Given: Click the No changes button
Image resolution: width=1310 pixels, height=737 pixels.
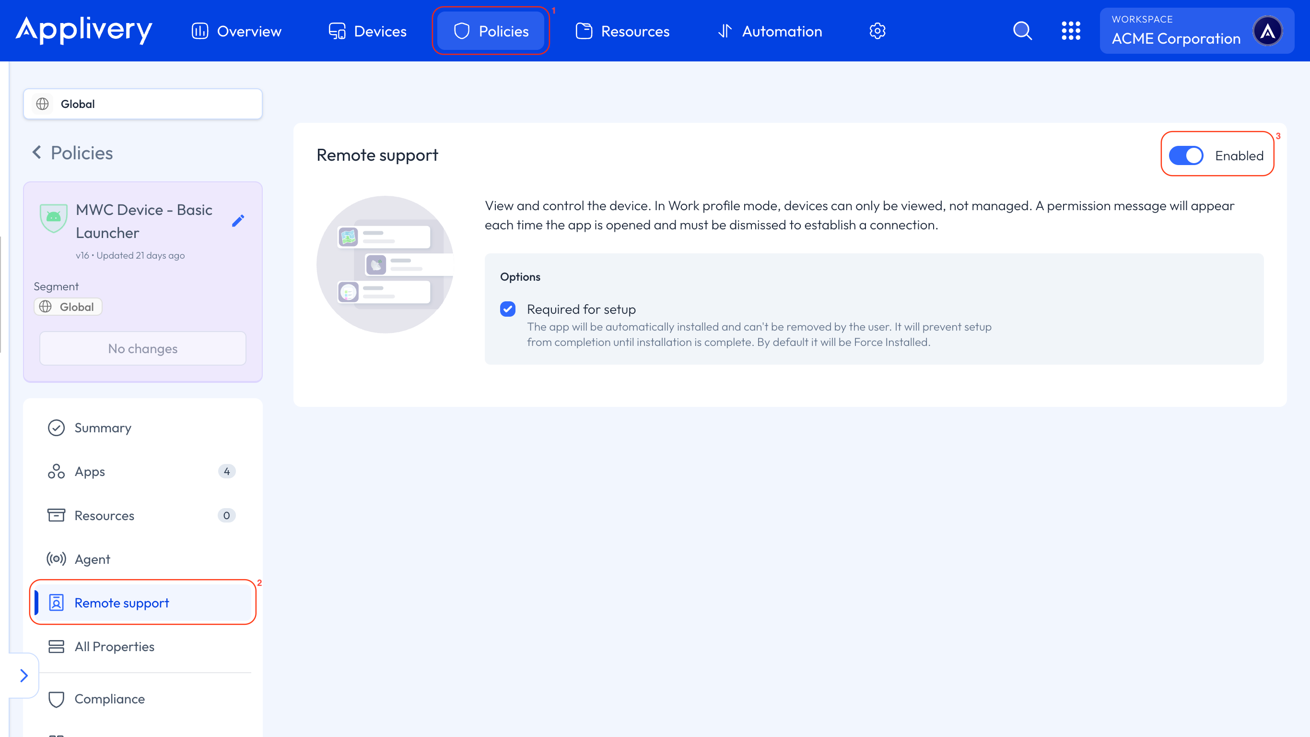Looking at the screenshot, I should click(x=142, y=348).
